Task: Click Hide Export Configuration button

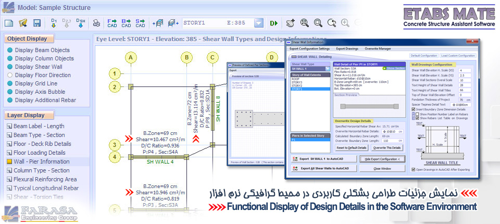Action: [381, 158]
